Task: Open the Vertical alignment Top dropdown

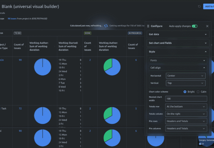Action: pos(186,83)
